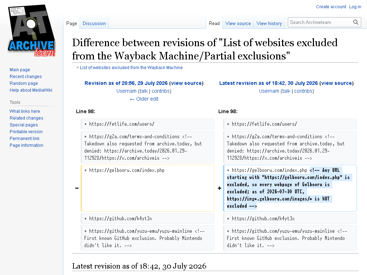Click right github.com/k4yt3x line

point(290,218)
